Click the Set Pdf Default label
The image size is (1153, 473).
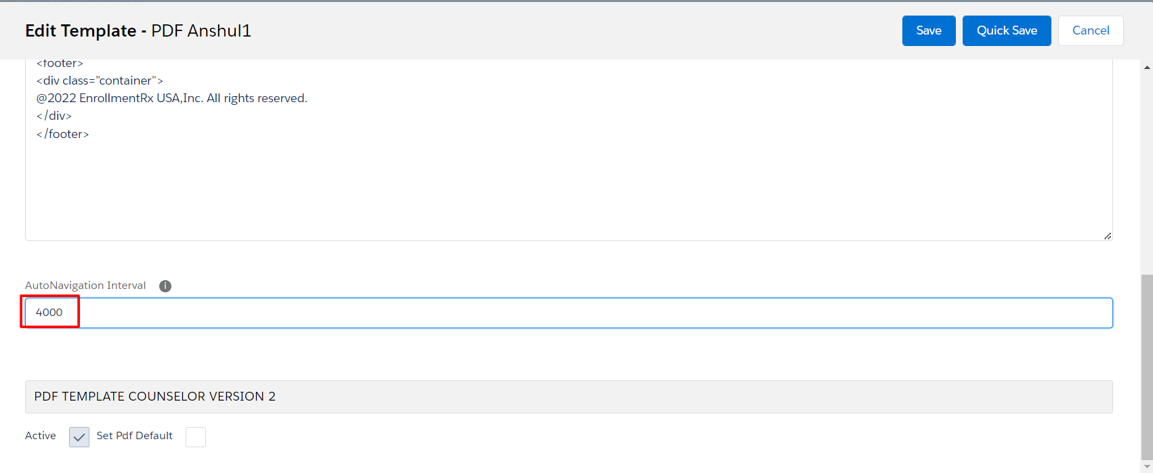pyautogui.click(x=134, y=436)
